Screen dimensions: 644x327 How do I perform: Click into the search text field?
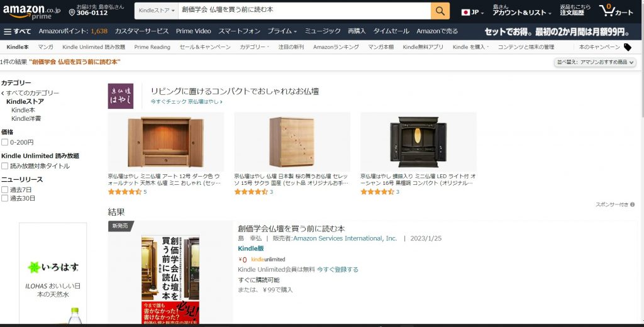click(x=304, y=11)
